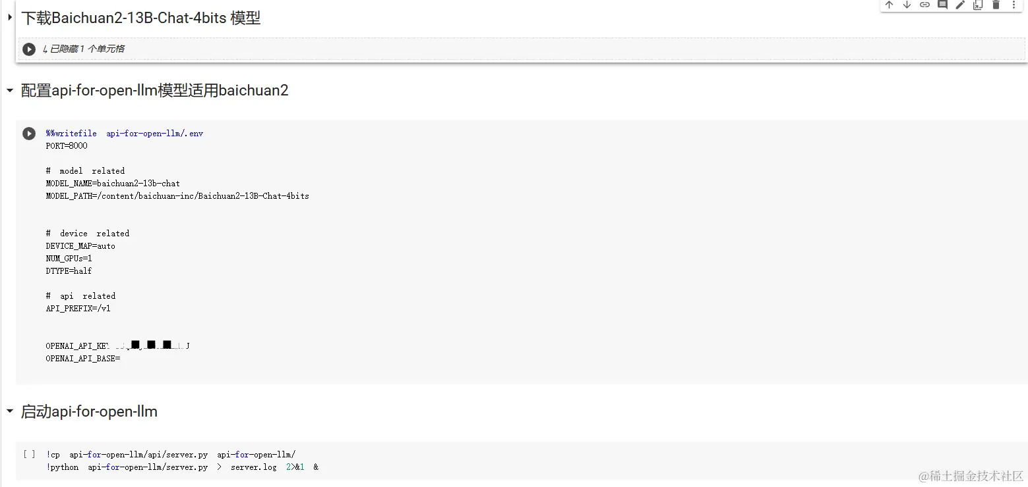Edit the cell with the pencil icon
The width and height of the screenshot is (1028, 487).
click(960, 5)
